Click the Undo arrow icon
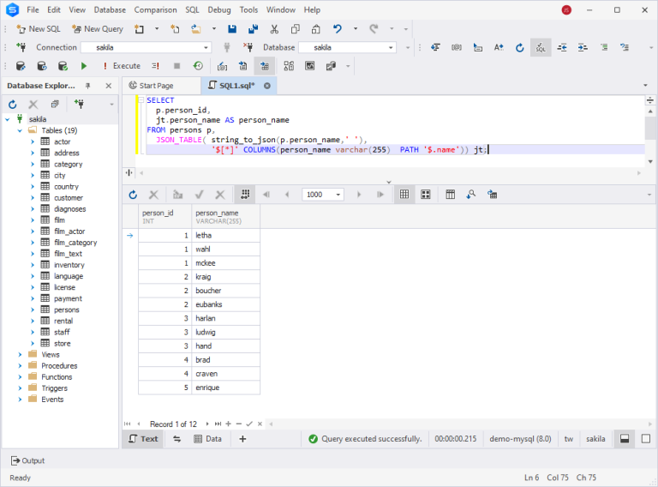 [338, 28]
